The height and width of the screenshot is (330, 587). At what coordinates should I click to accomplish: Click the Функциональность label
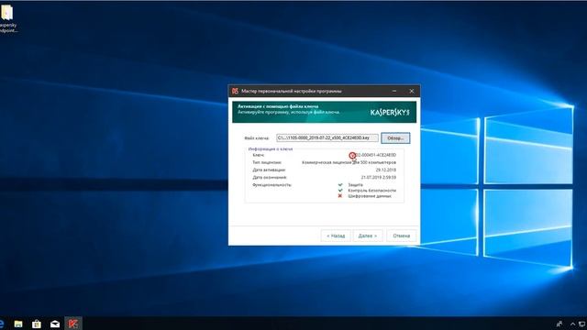click(x=271, y=185)
